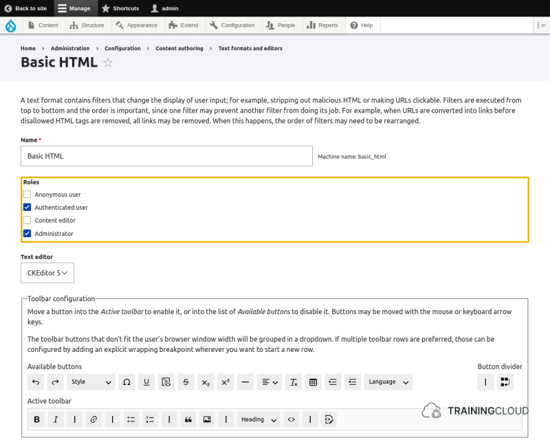Select the Outdent button
The height and width of the screenshot is (440, 550).
tap(353, 382)
